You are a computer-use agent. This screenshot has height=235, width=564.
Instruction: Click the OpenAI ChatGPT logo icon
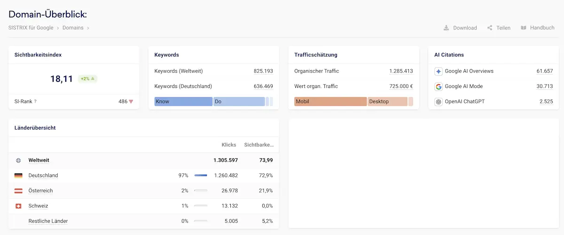click(x=439, y=102)
